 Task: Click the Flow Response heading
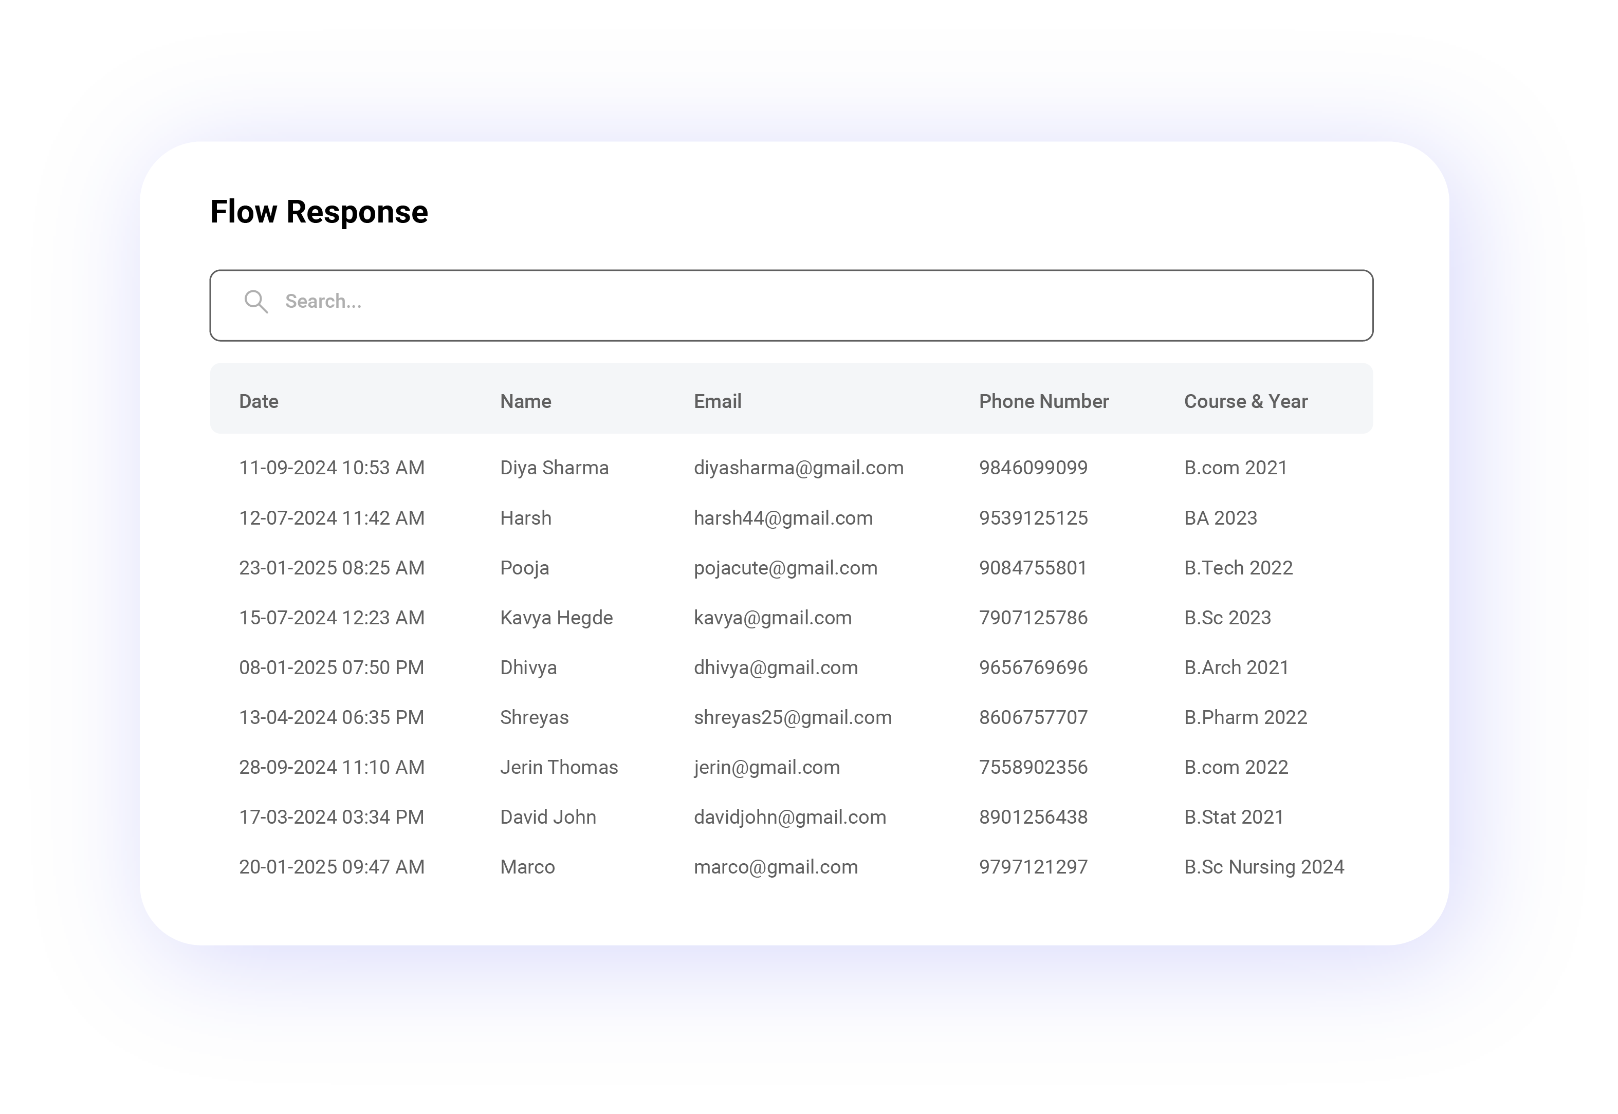tap(319, 212)
